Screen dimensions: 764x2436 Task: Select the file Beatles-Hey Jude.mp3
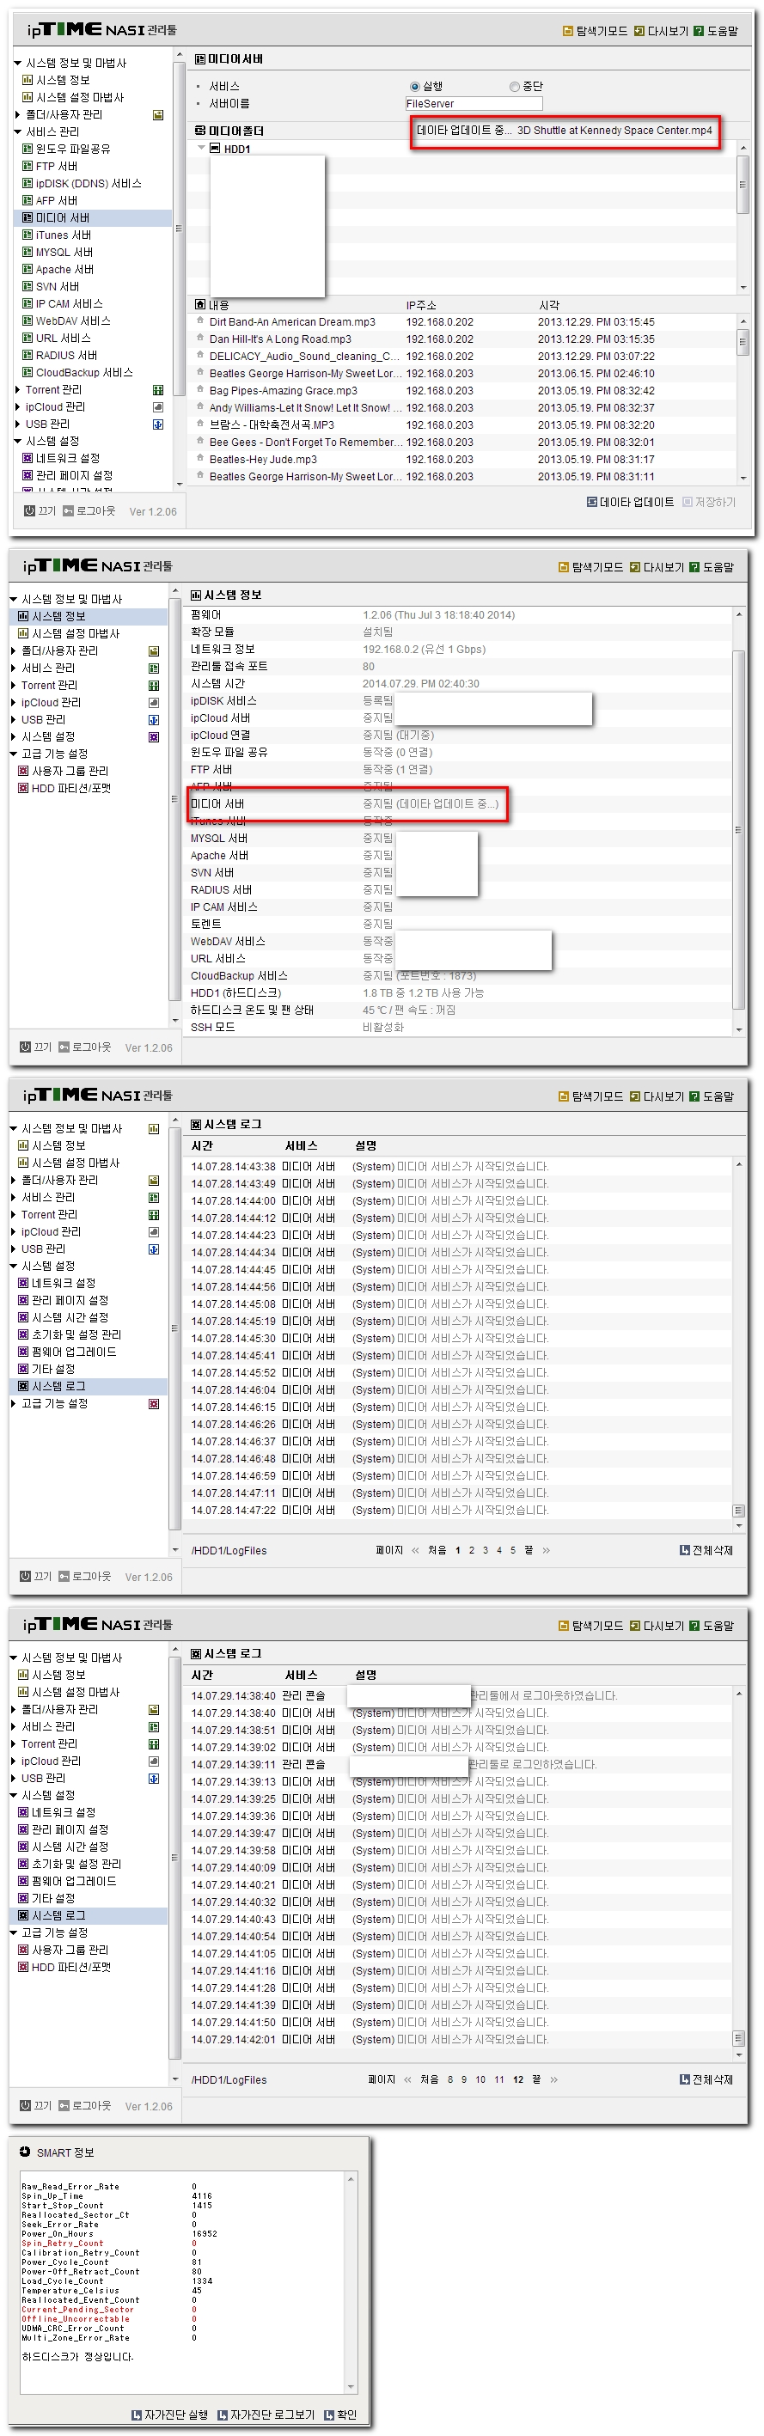tap(263, 460)
